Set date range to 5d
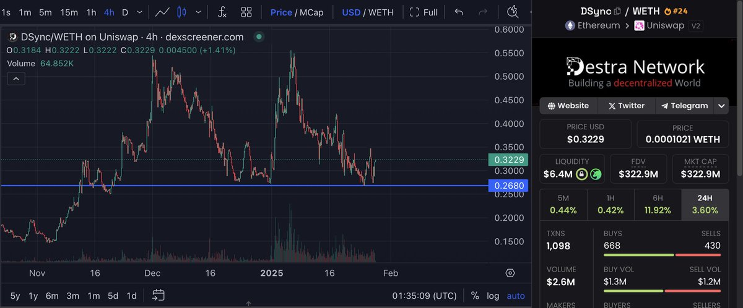The height and width of the screenshot is (308, 743). 113,296
